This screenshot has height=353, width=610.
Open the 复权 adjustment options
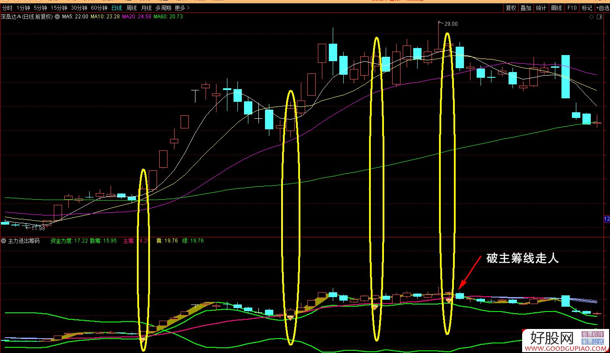(x=511, y=8)
